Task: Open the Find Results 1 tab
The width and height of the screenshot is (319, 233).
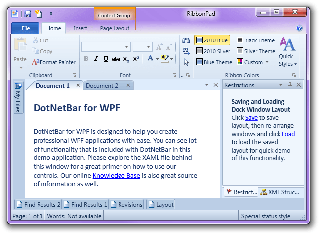Action: 85,204
